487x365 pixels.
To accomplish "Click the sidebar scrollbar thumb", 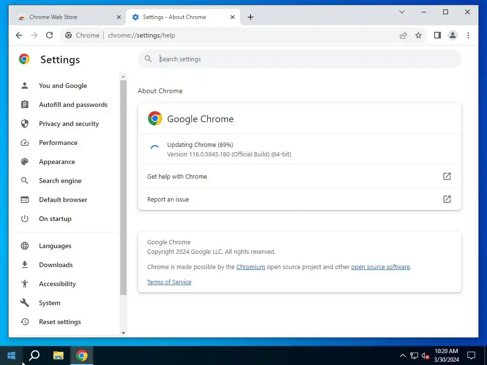I will coord(123,187).
